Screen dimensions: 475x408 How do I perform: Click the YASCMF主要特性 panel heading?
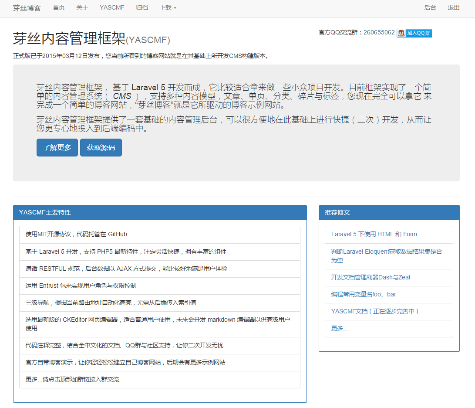[x=160, y=213]
